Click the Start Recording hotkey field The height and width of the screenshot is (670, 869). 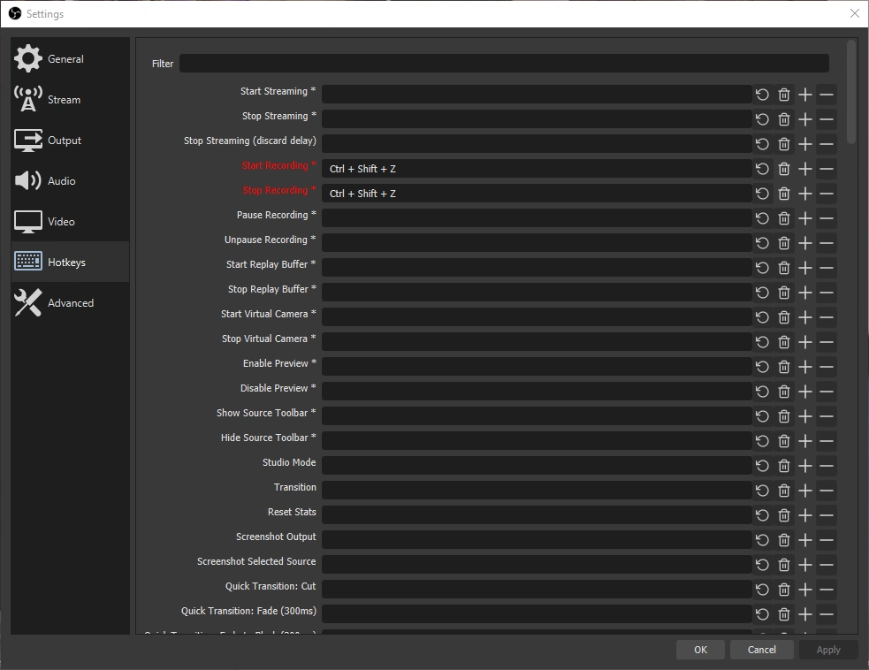536,169
